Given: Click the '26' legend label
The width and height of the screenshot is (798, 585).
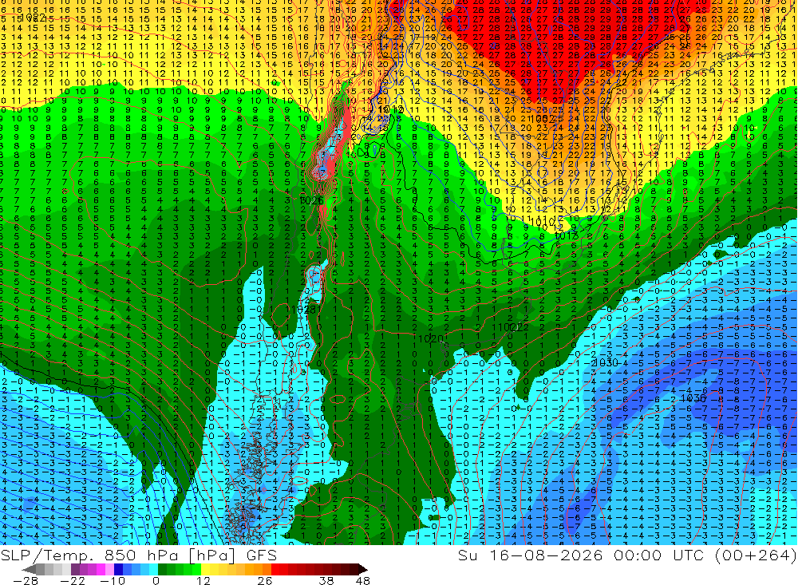Looking at the screenshot, I should coord(265,581).
